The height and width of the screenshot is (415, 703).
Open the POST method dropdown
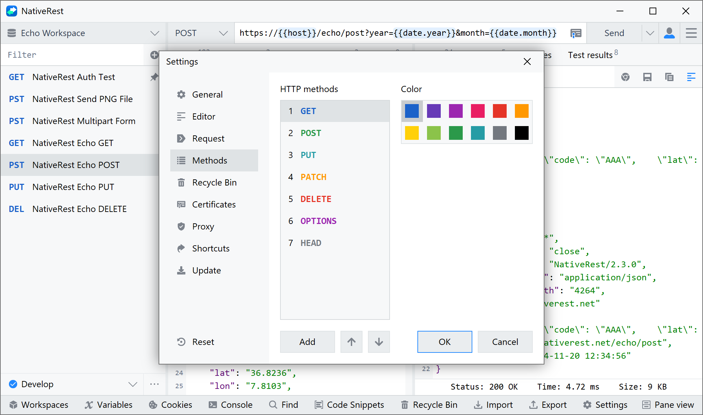pyautogui.click(x=223, y=33)
